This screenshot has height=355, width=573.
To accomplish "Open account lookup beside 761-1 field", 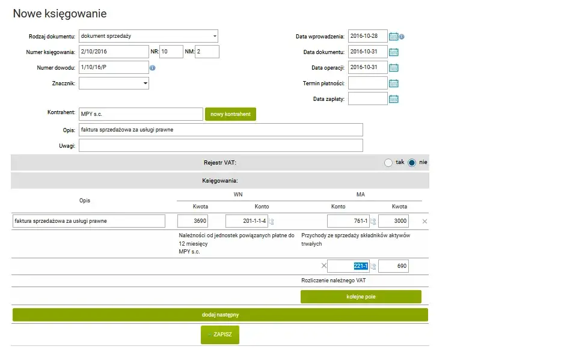I will 373,222.
